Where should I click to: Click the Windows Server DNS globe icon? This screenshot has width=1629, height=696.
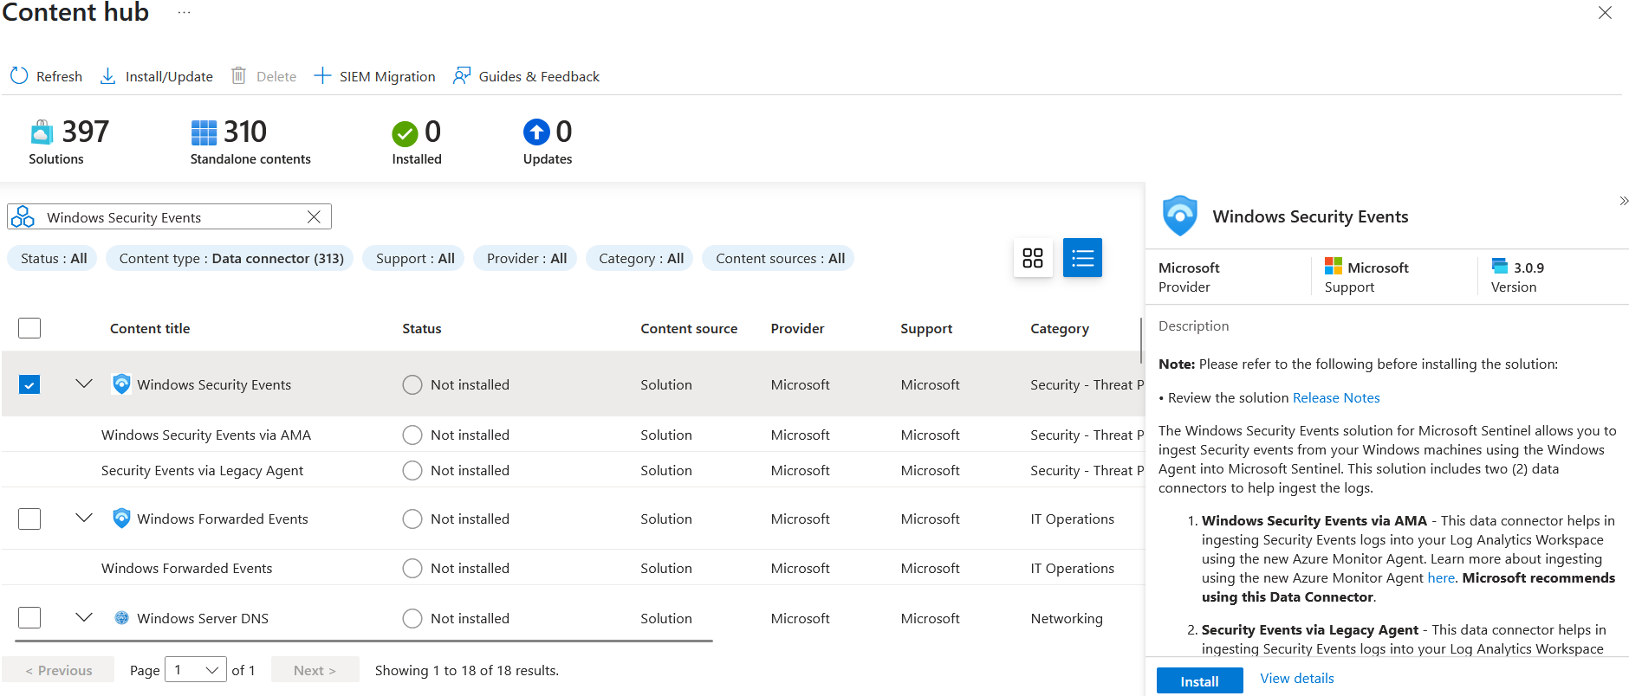tap(121, 617)
